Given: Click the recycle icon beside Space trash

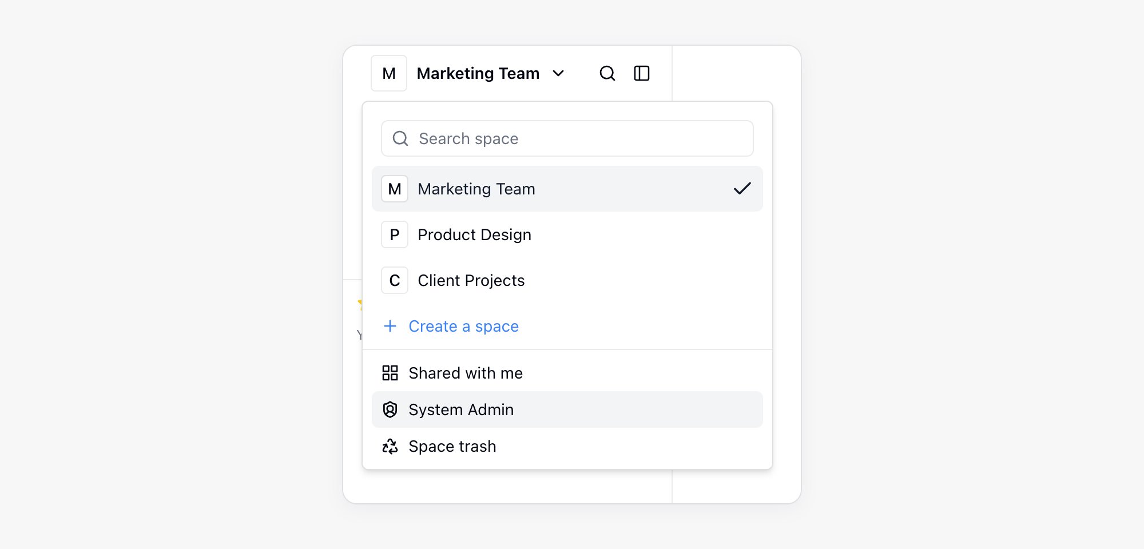Looking at the screenshot, I should pyautogui.click(x=390, y=446).
